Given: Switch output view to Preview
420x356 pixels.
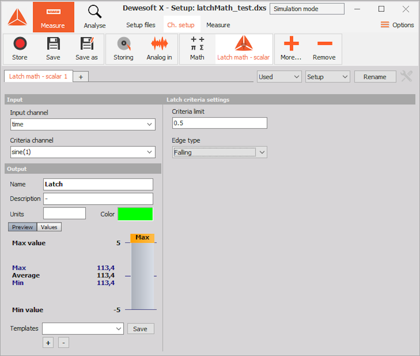Looking at the screenshot, I should (23, 227).
